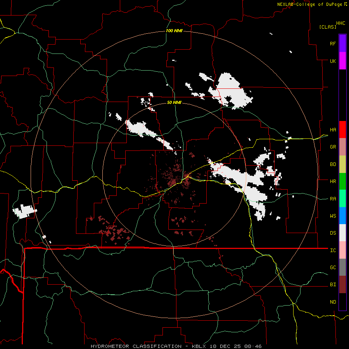Select the GR legend color block
The image size is (349, 349).
[x=342, y=147]
